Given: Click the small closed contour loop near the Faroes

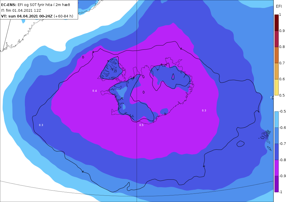Looking at the screenshot, I should point(241,144).
